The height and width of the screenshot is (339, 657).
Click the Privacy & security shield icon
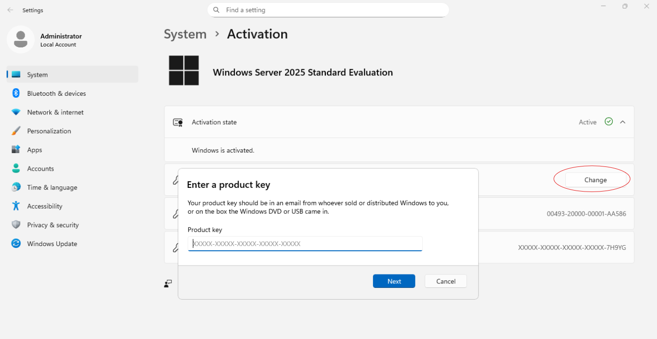[x=16, y=225]
